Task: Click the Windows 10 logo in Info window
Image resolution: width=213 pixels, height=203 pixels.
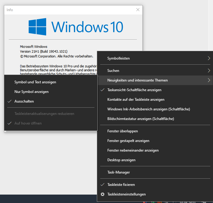Action: coord(76,27)
